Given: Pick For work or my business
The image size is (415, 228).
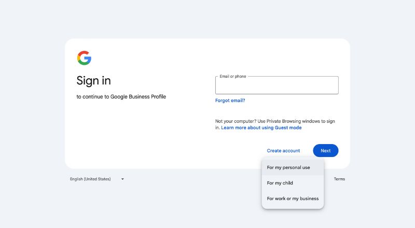Looking at the screenshot, I should point(293,198).
